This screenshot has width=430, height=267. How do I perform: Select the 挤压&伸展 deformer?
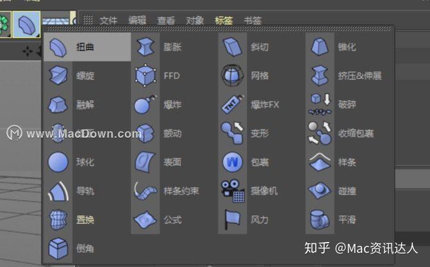click(349, 76)
